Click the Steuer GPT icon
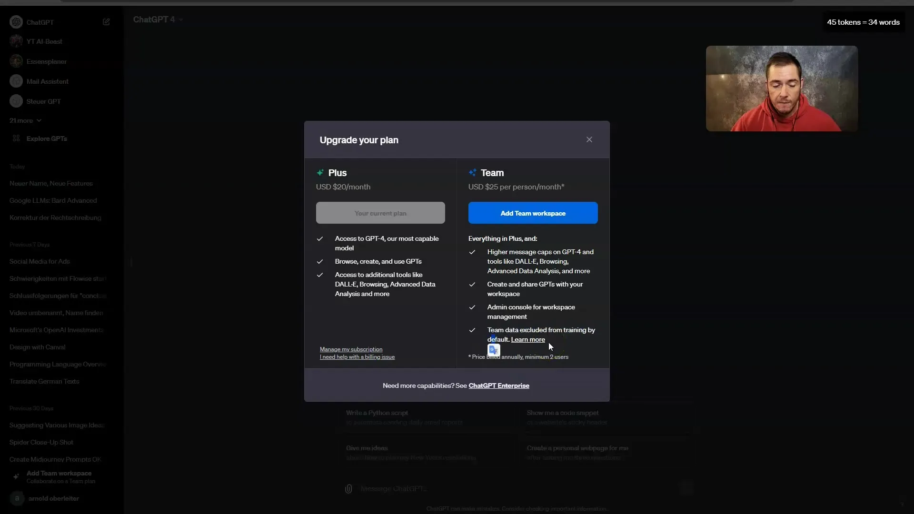 [16, 101]
